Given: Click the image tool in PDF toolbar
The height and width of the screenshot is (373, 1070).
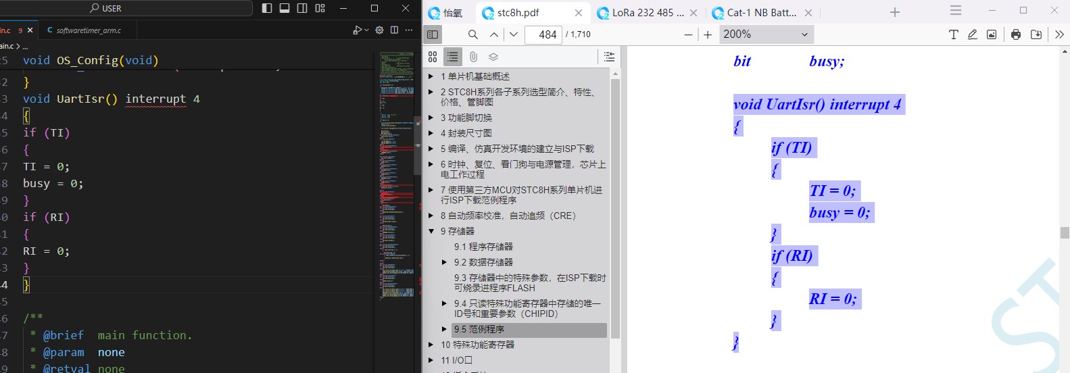Looking at the screenshot, I should 992,34.
